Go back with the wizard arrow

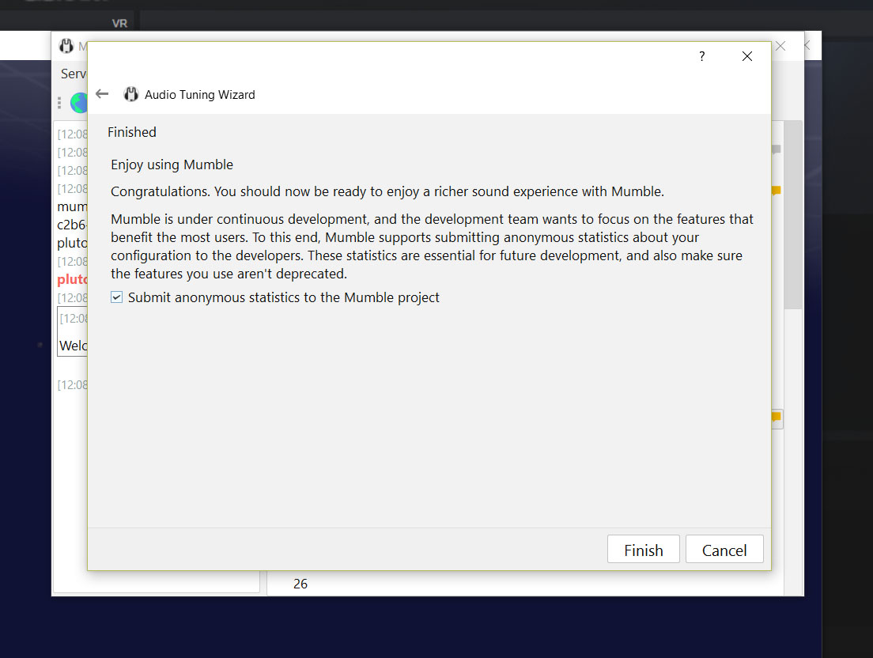point(102,94)
